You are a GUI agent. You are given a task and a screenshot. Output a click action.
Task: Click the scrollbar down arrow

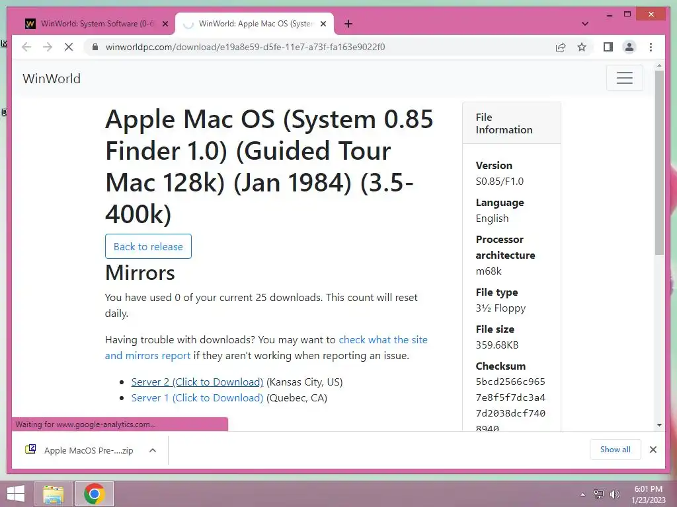pos(659,425)
